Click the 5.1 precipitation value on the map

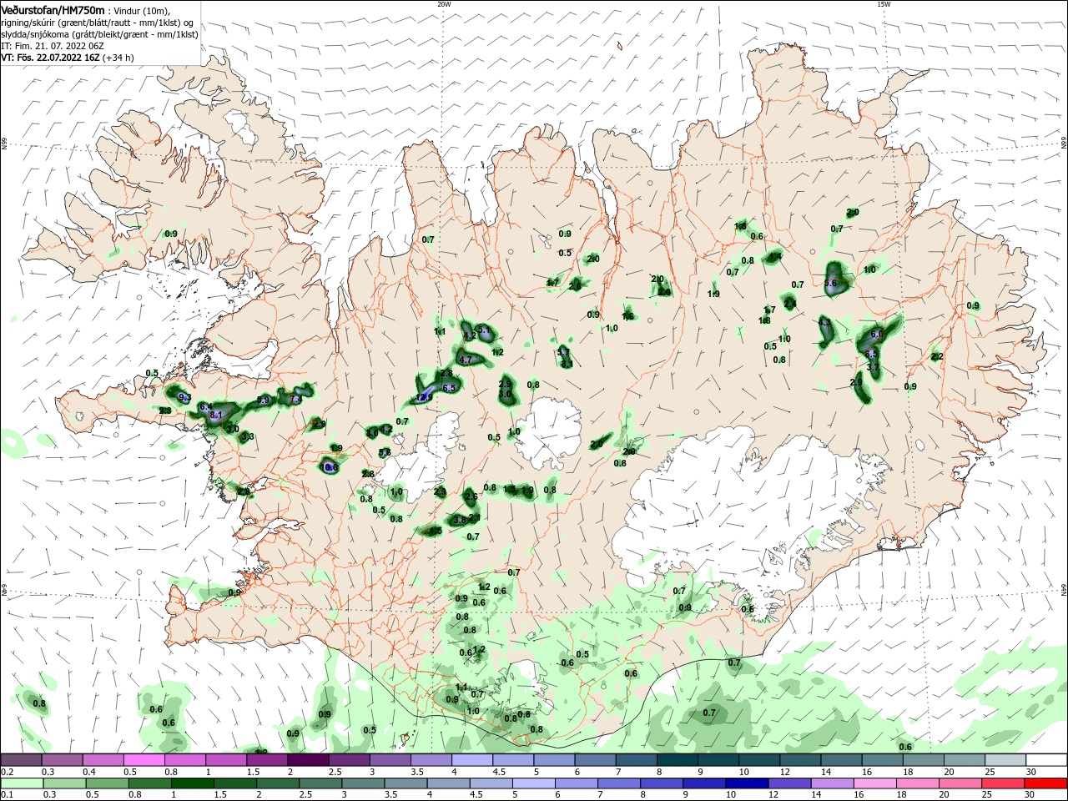coord(484,331)
